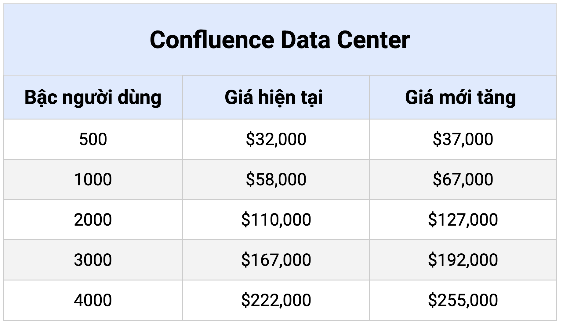Select the $32,000 current price cell

click(276, 139)
